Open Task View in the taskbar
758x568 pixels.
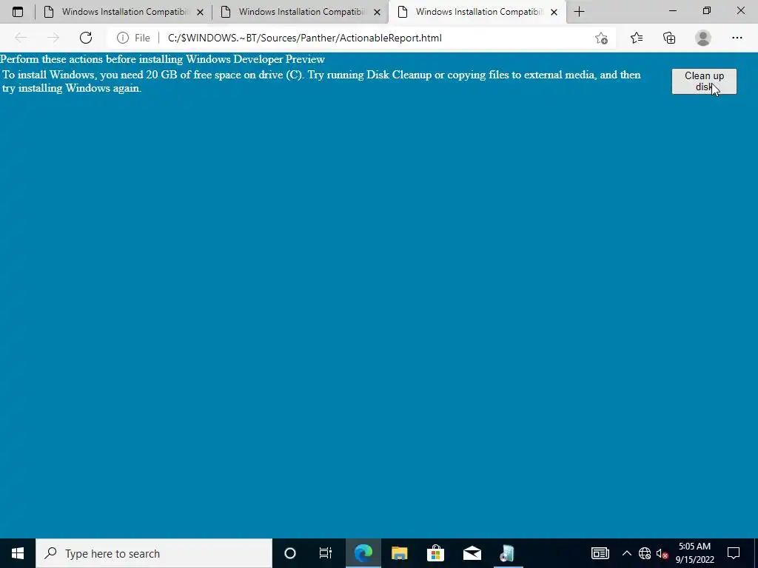point(326,553)
